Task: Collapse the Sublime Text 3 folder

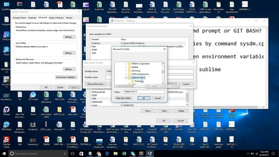Action: (126, 78)
